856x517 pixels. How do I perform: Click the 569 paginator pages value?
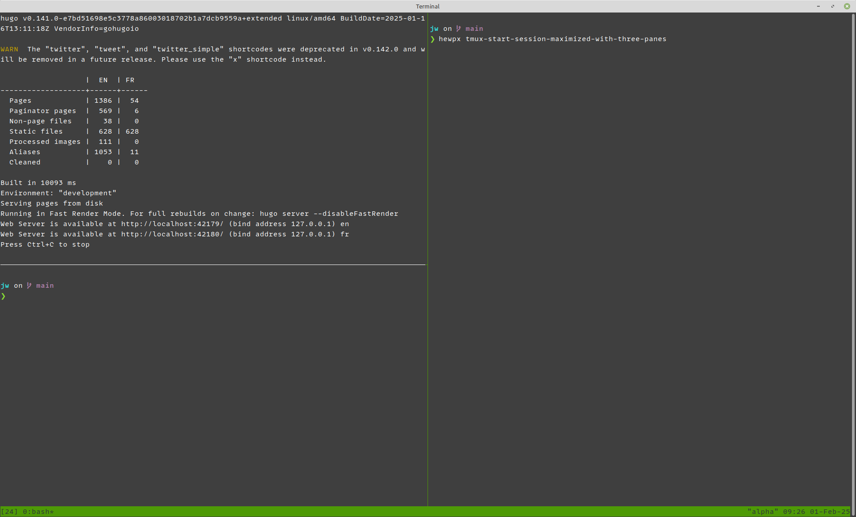click(106, 111)
